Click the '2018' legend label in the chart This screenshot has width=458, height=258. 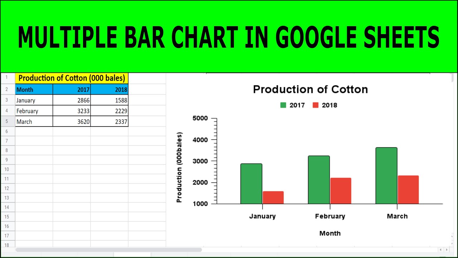(329, 105)
